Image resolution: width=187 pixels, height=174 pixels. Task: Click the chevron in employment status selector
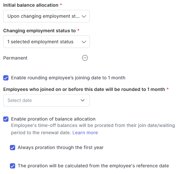[84, 42]
